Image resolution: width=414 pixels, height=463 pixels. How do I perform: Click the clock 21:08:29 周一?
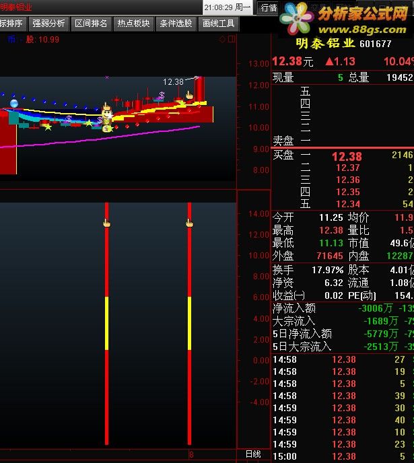(227, 7)
